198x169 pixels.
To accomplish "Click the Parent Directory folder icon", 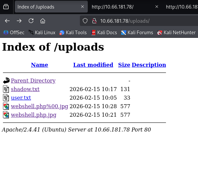I will click(x=6, y=81).
